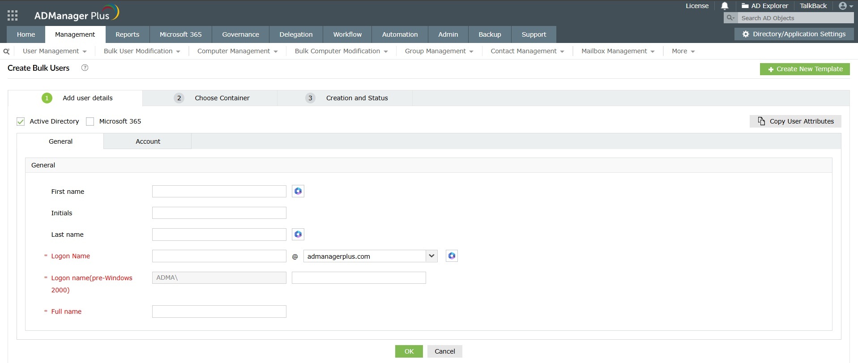Open the License link
Image resolution: width=858 pixels, height=363 pixels.
pos(697,6)
